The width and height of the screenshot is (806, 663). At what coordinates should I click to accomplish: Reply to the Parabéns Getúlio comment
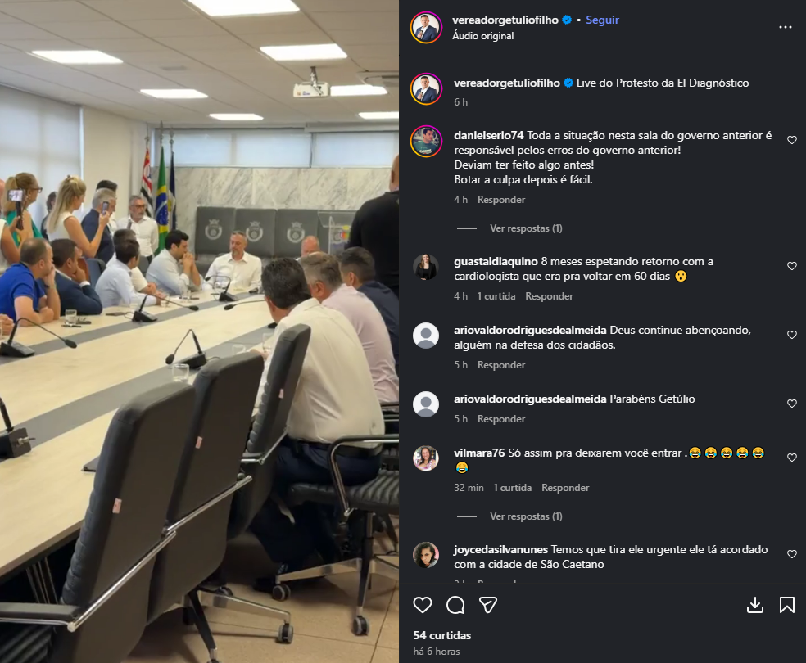coord(501,419)
